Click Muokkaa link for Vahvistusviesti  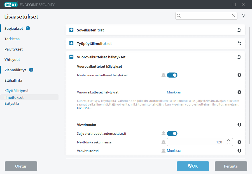(174, 151)
